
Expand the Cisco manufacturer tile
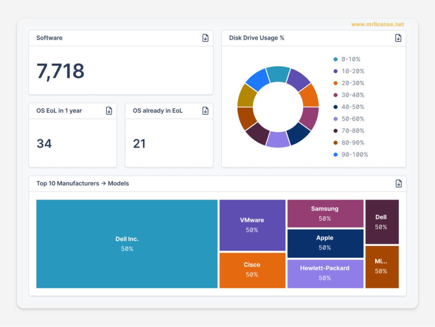[252, 270]
